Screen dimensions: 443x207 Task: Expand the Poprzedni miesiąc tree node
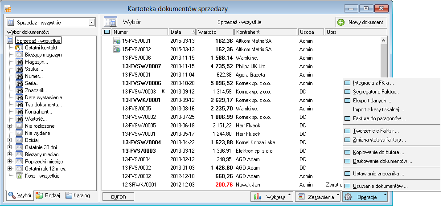tap(10, 161)
